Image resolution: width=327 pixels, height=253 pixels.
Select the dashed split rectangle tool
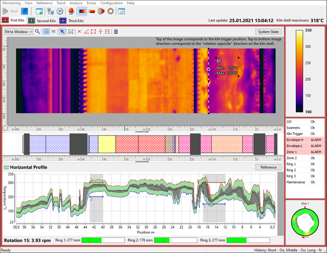click(x=107, y=32)
